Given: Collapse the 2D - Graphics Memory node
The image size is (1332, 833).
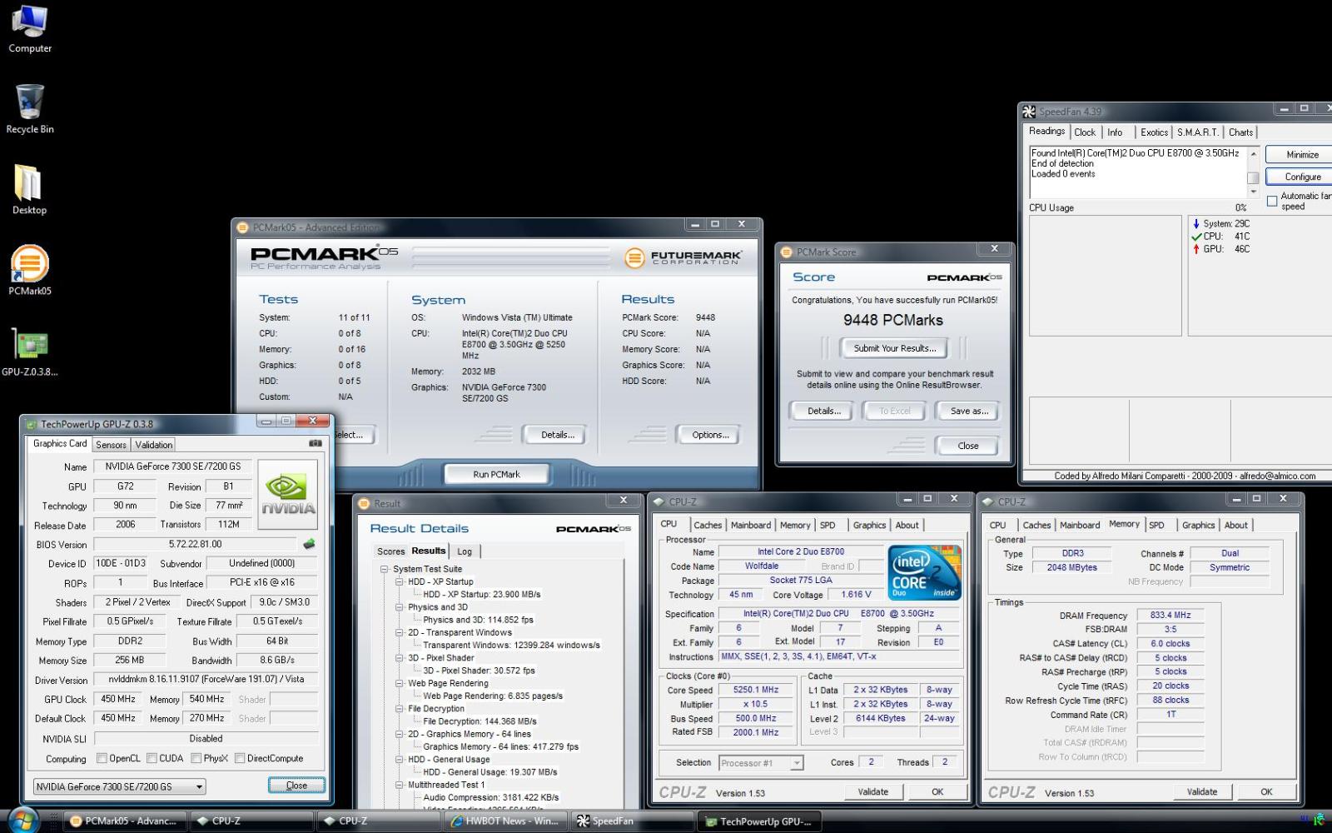Looking at the screenshot, I should [400, 735].
